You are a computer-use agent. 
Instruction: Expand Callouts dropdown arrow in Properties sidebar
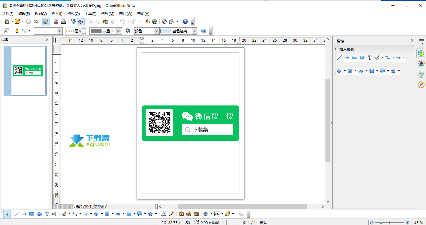[x=388, y=71]
